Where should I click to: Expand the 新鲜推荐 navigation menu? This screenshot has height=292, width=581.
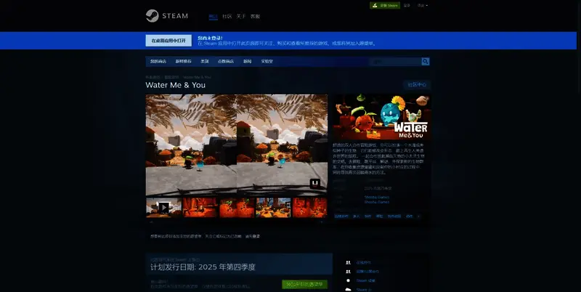[x=184, y=62]
